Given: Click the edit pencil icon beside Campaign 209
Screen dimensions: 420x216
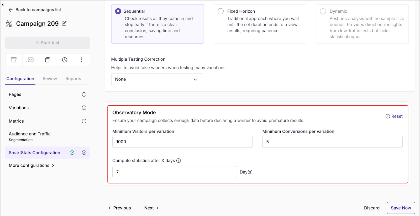Looking at the screenshot, I should (64, 24).
